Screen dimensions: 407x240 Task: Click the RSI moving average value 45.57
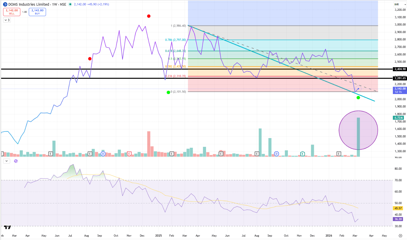(x=398, y=208)
